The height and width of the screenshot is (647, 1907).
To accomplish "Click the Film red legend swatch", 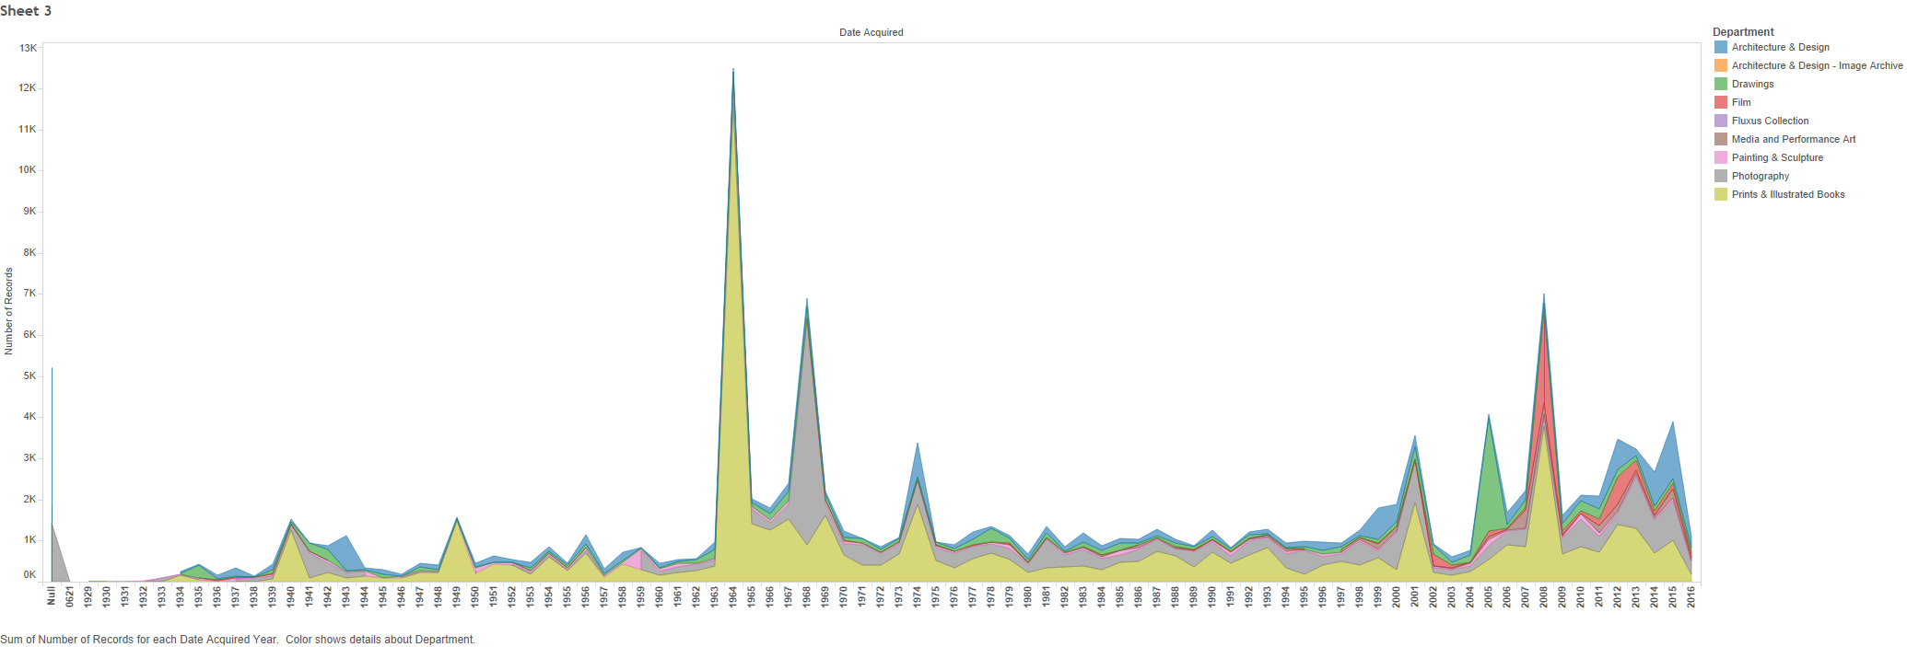I will click(1720, 102).
